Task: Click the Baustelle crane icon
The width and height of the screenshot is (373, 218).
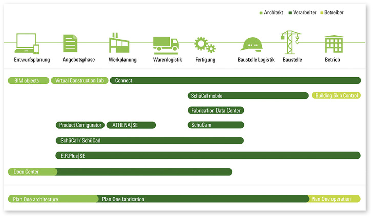Action: click(x=291, y=41)
